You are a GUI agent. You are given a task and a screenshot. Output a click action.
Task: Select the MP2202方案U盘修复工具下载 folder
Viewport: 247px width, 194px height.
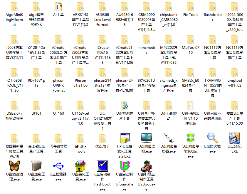pos(169,40)
